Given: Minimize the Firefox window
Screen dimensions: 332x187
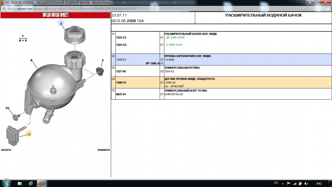Looking at the screenshot, I should pos(310,2).
